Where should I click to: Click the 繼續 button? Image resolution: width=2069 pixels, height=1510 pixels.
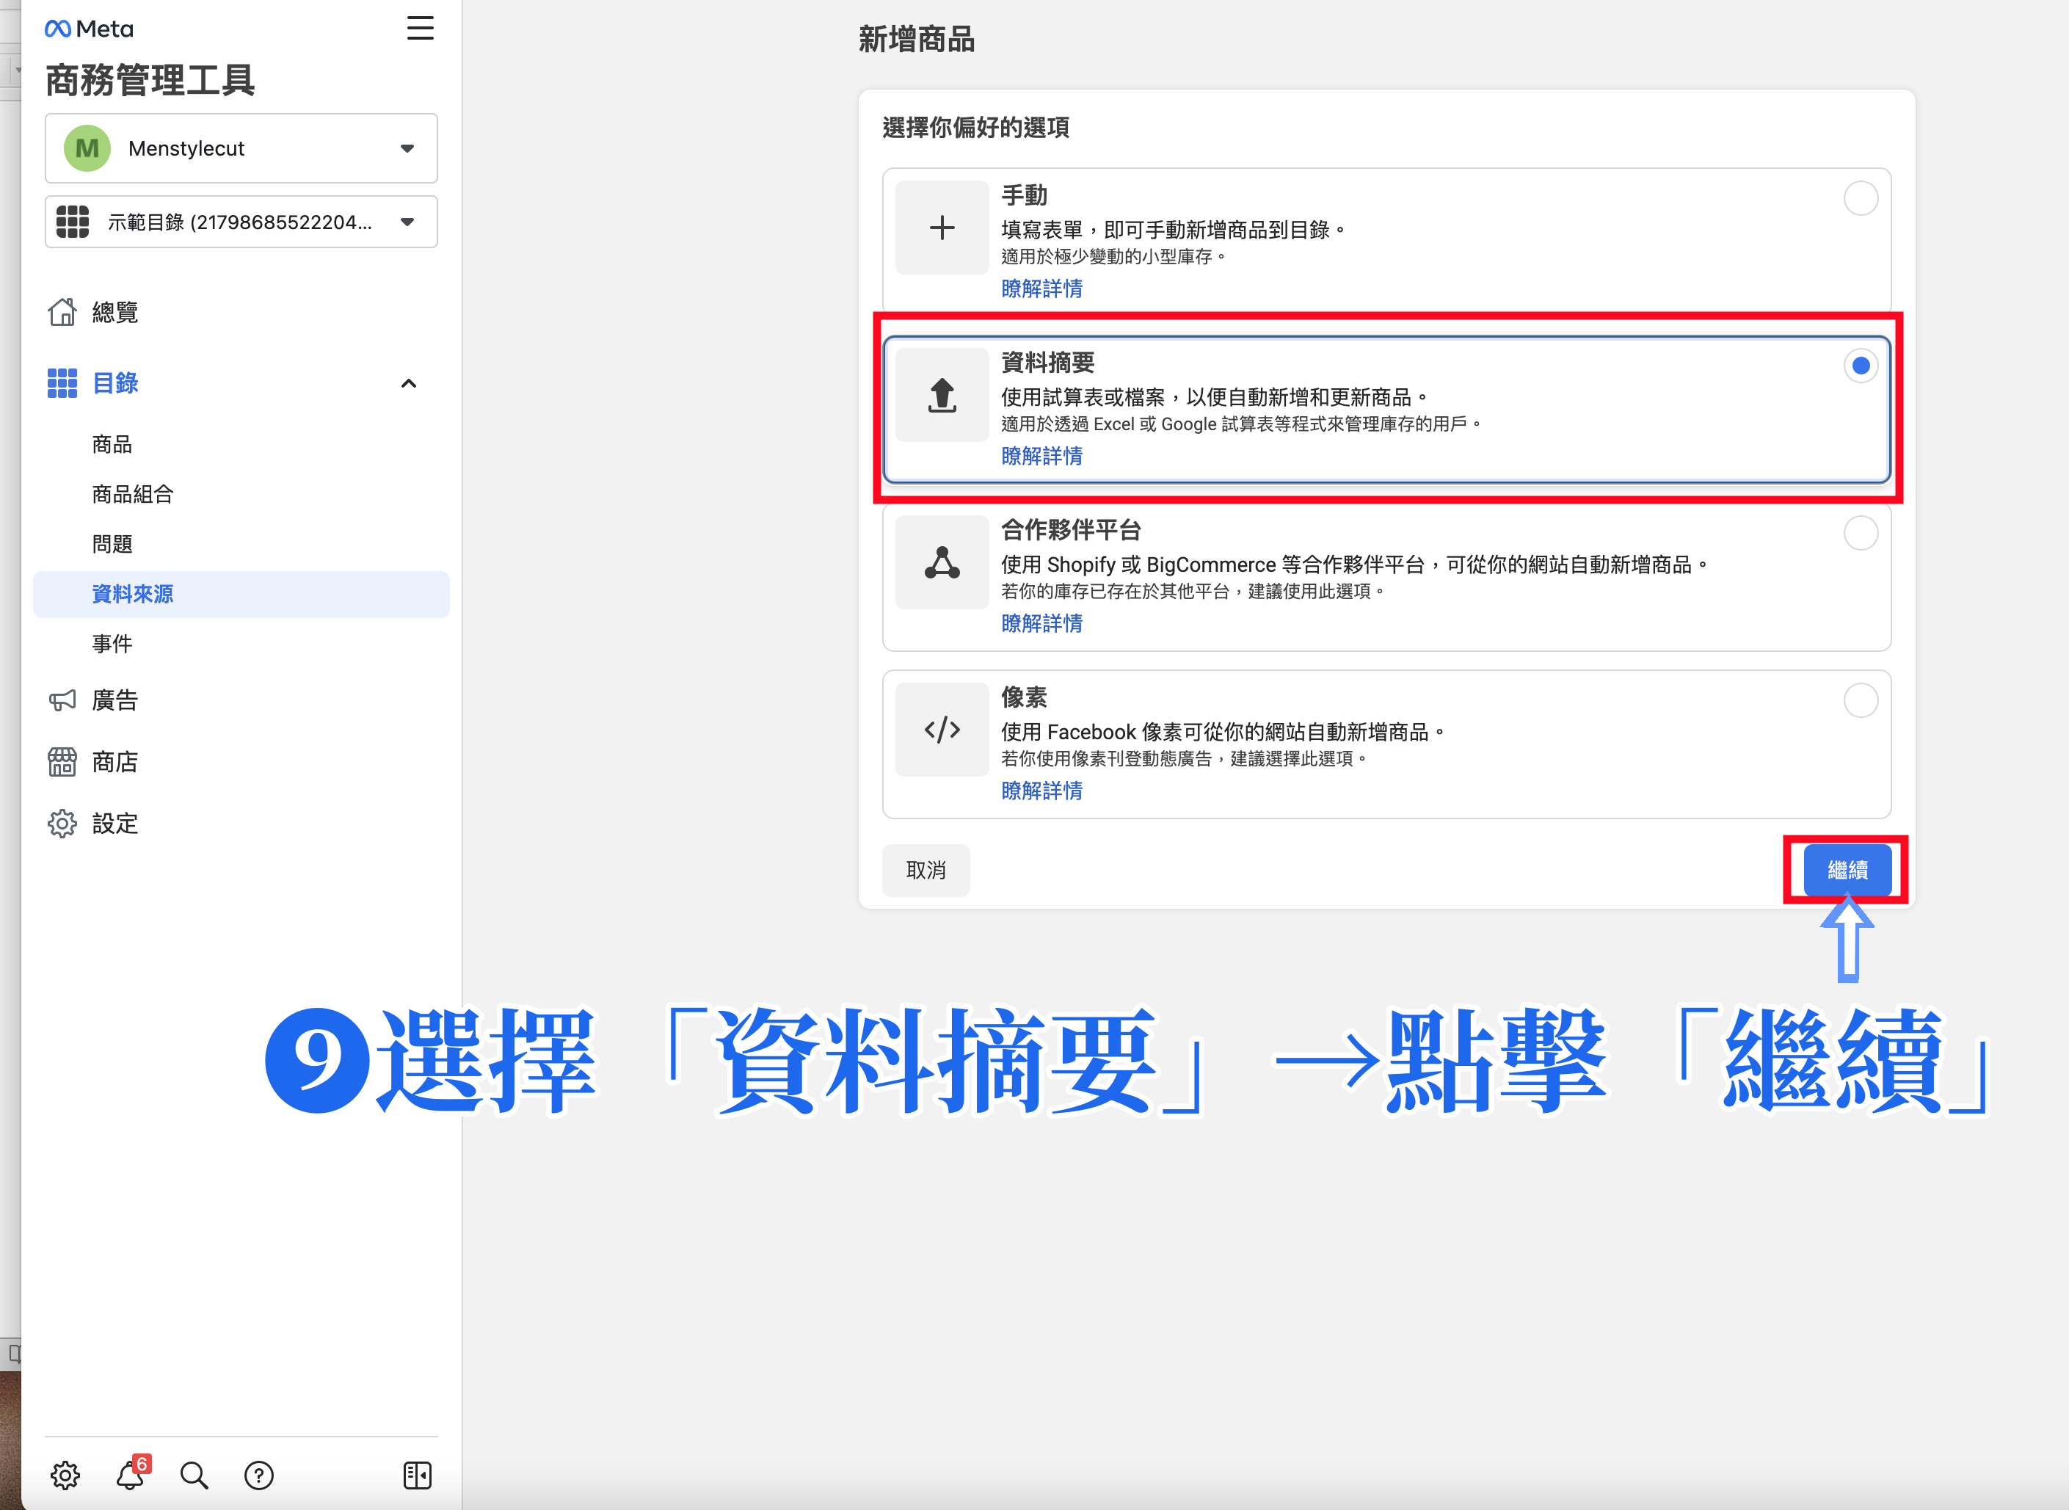(x=1847, y=870)
